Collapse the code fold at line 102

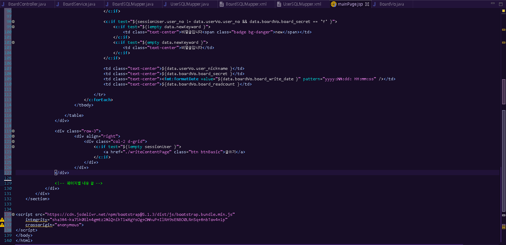click(13, 42)
